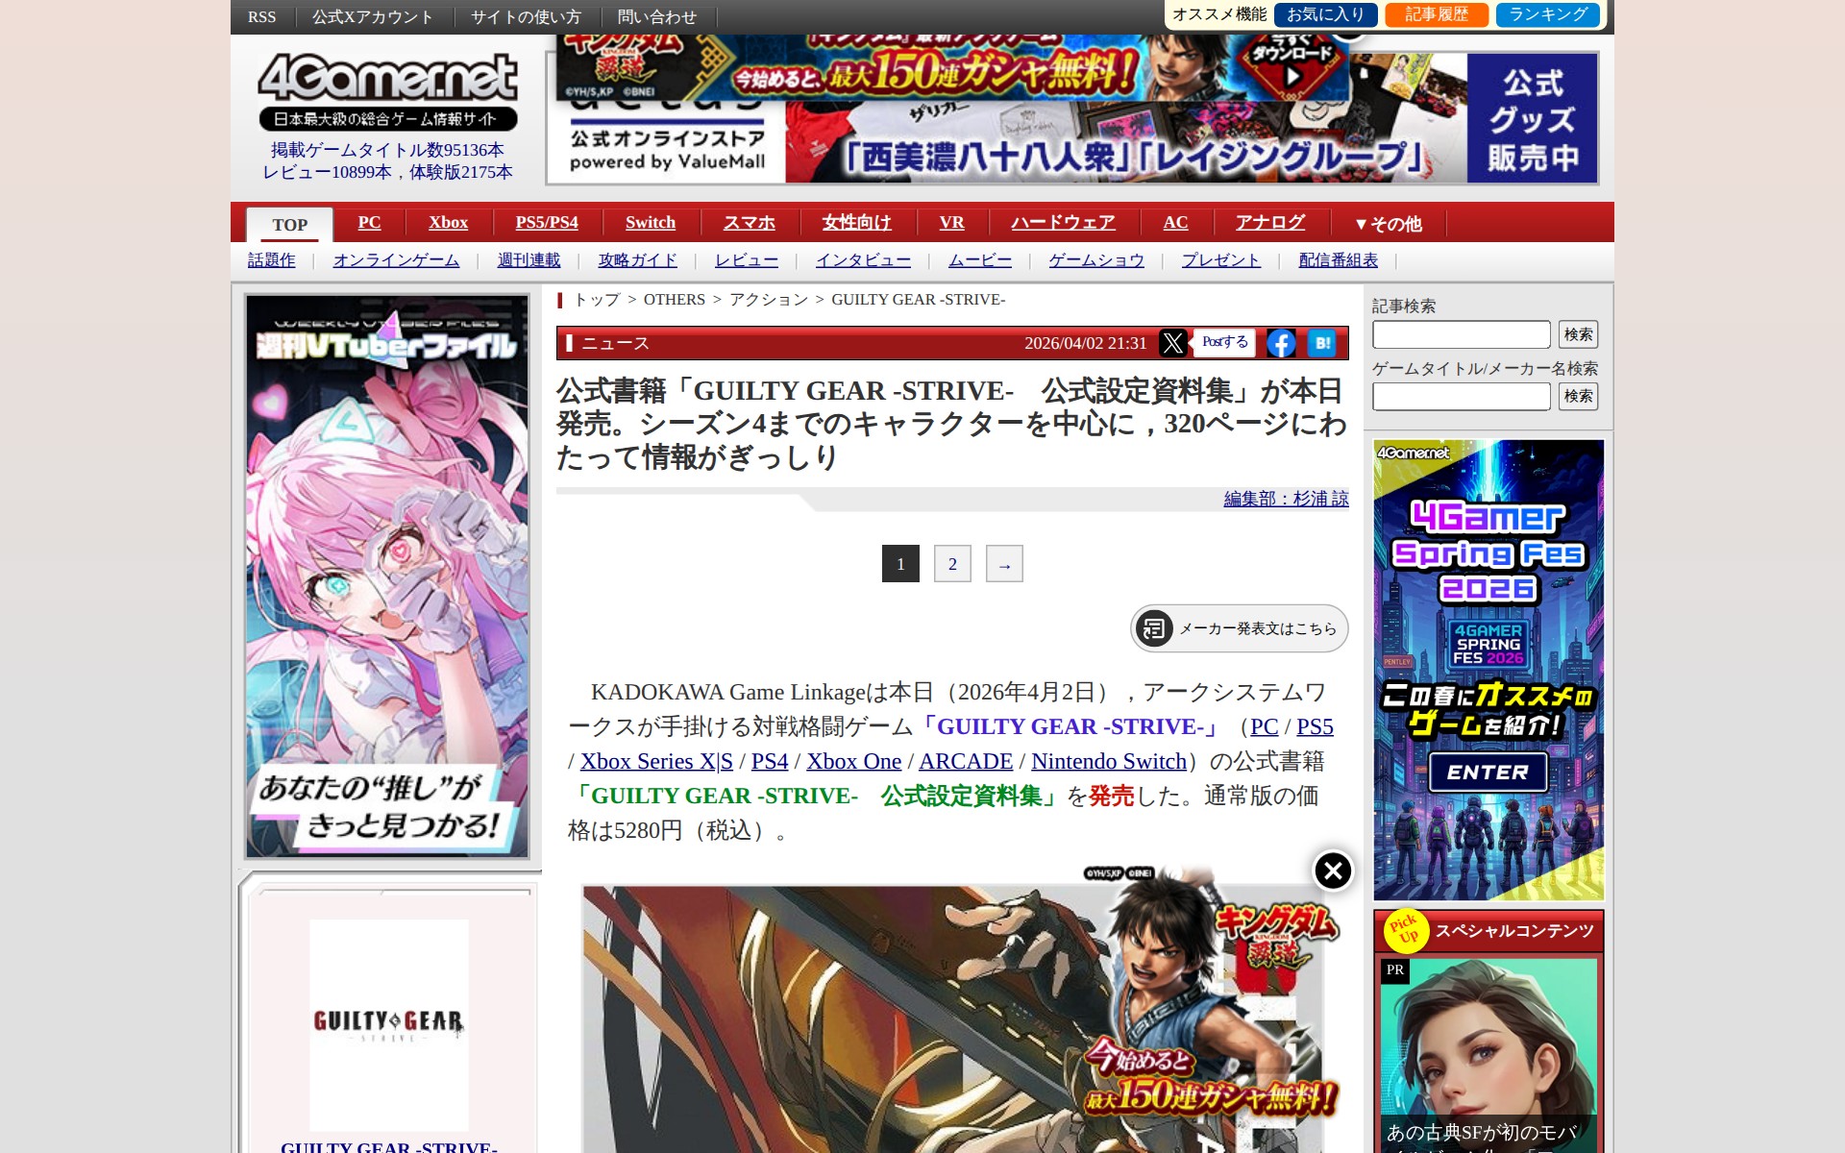
Task: Click the next page arrow button
Action: [x=1004, y=564]
